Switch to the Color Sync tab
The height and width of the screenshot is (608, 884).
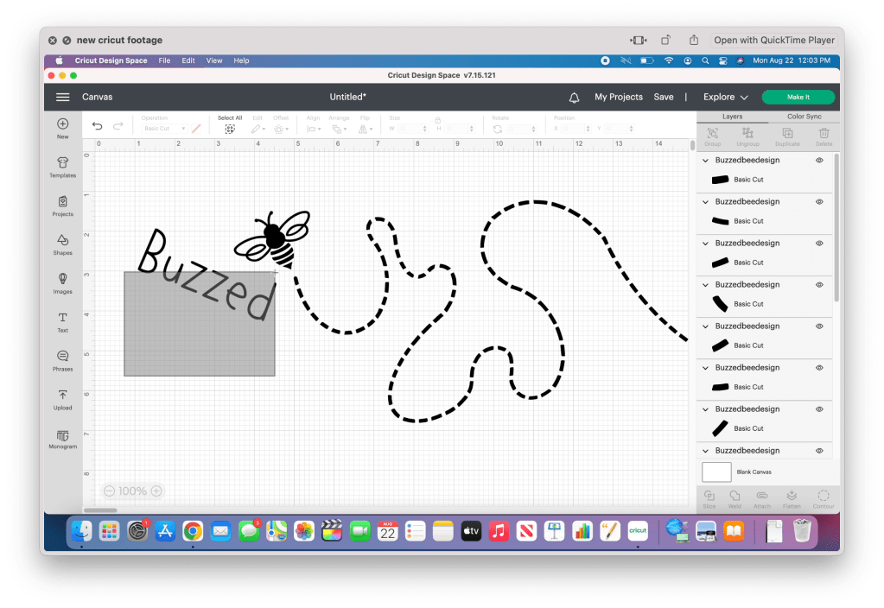pos(804,117)
